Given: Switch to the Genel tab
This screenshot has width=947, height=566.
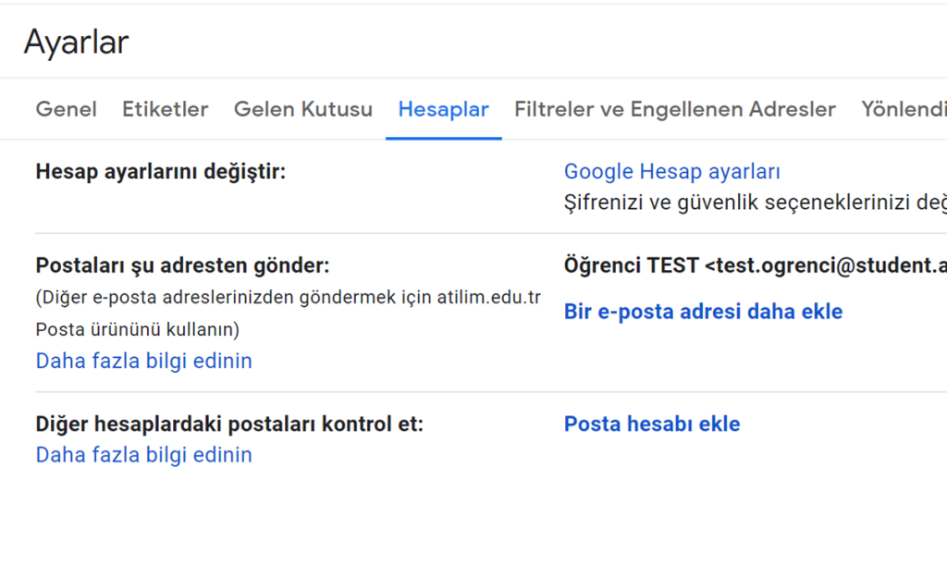Looking at the screenshot, I should pyautogui.click(x=66, y=108).
